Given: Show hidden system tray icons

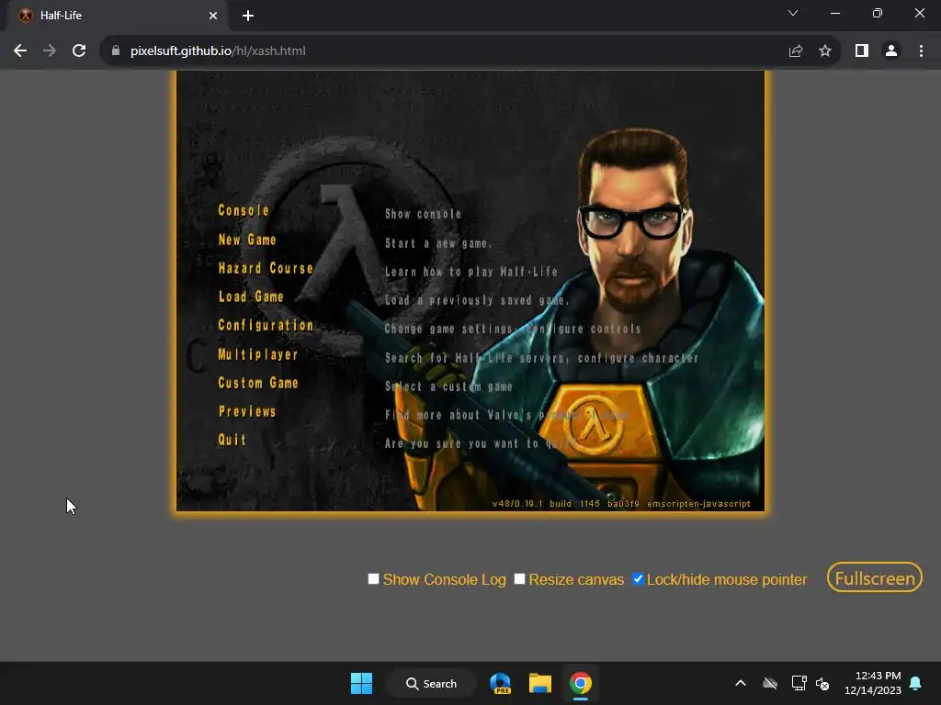Looking at the screenshot, I should pyautogui.click(x=741, y=683).
